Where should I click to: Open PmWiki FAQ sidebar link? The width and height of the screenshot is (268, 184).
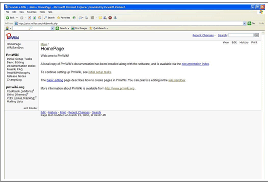(15, 69)
